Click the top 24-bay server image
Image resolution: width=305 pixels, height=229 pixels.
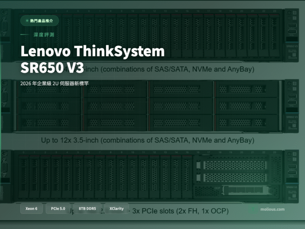point(149,35)
